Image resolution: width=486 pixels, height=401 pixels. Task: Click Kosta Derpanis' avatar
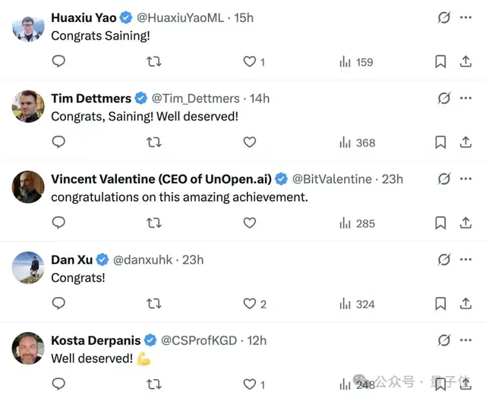coord(28,349)
